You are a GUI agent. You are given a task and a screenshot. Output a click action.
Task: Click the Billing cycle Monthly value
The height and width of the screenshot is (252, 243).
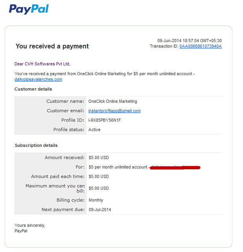[96, 200]
